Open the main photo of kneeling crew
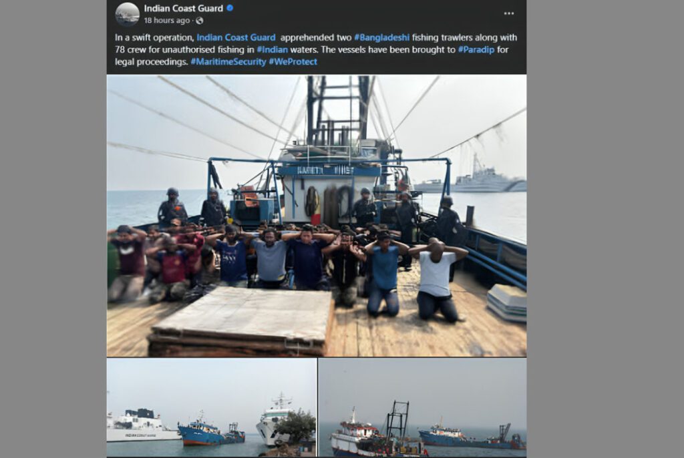This screenshot has height=458, width=684. click(x=317, y=216)
